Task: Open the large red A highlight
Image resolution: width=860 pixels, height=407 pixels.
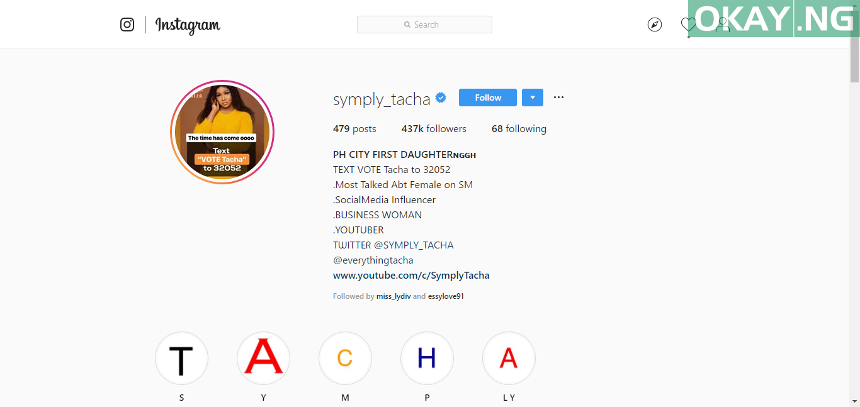Action: (263, 359)
